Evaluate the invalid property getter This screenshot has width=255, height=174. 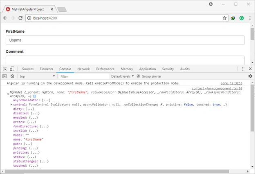(x=34, y=131)
